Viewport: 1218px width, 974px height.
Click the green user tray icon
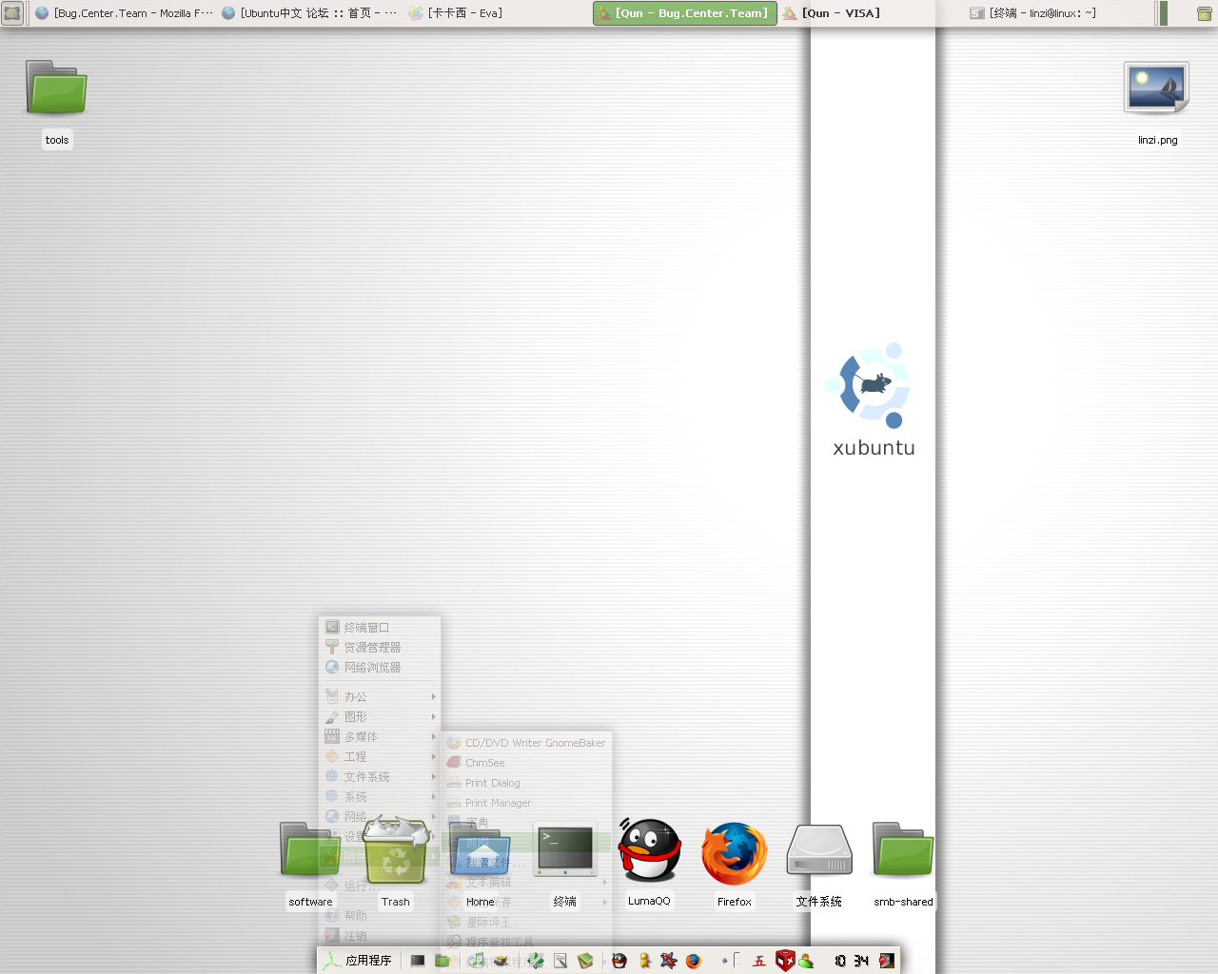point(807,961)
